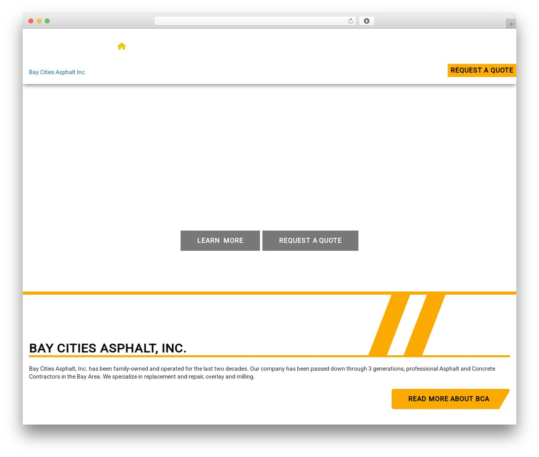Click the yellow home icon

point(122,46)
